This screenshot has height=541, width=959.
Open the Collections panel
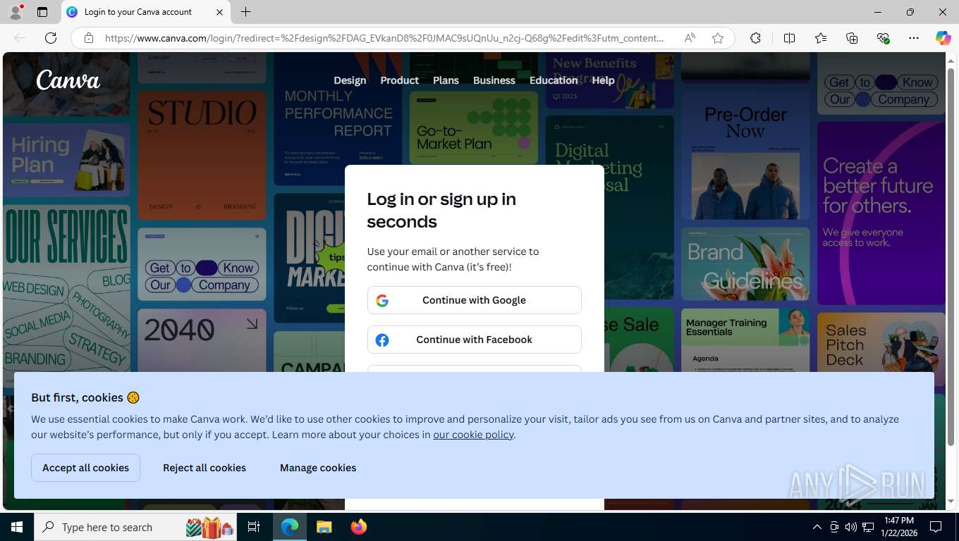click(852, 38)
